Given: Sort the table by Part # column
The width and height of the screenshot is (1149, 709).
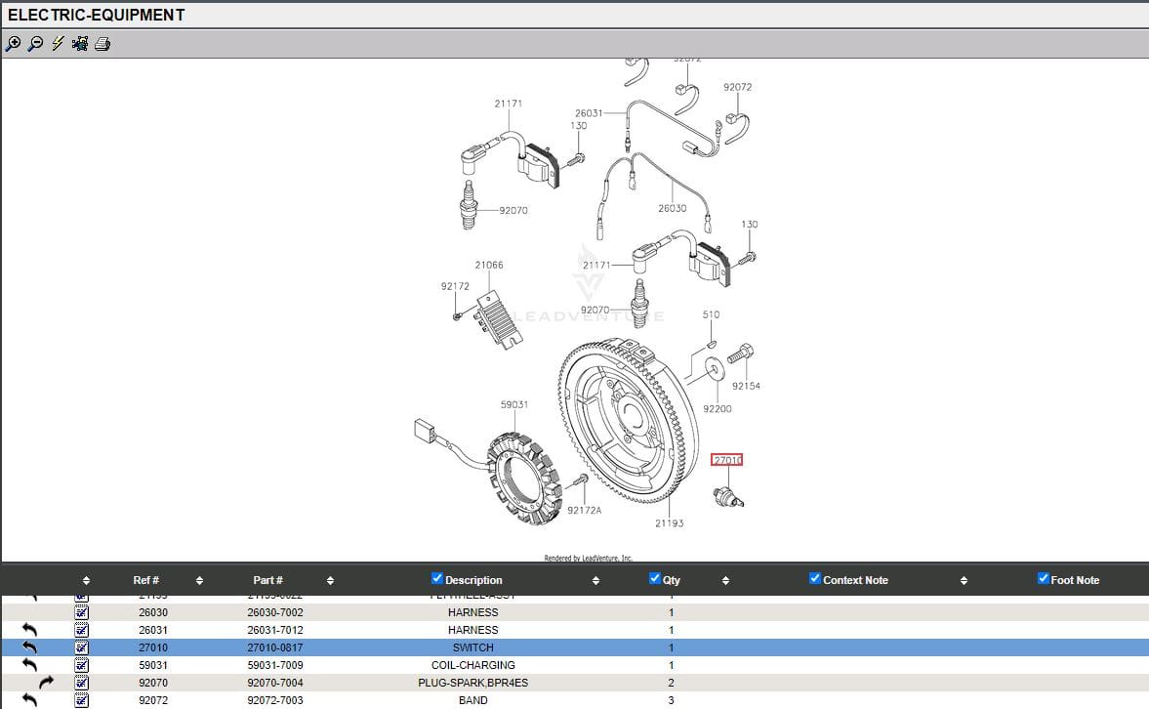Looking at the screenshot, I should pyautogui.click(x=267, y=580).
